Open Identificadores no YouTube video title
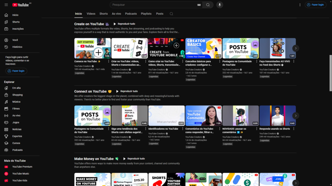This screenshot has height=186, width=332. pyautogui.click(x=163, y=129)
